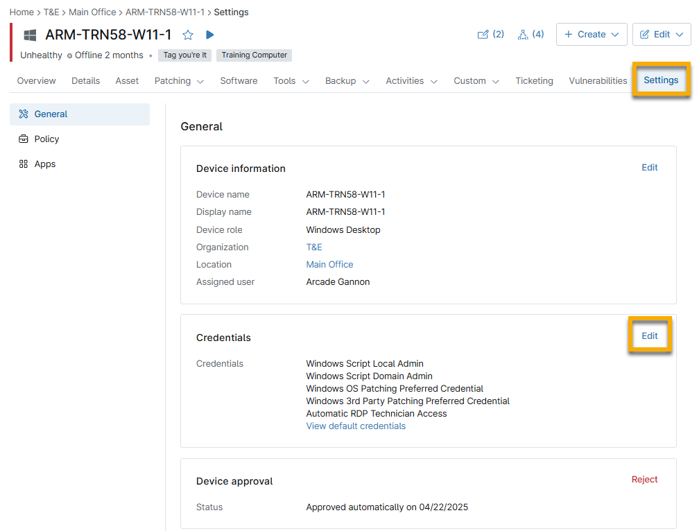The height and width of the screenshot is (531, 699).
Task: Open the Create dropdown
Action: click(592, 34)
